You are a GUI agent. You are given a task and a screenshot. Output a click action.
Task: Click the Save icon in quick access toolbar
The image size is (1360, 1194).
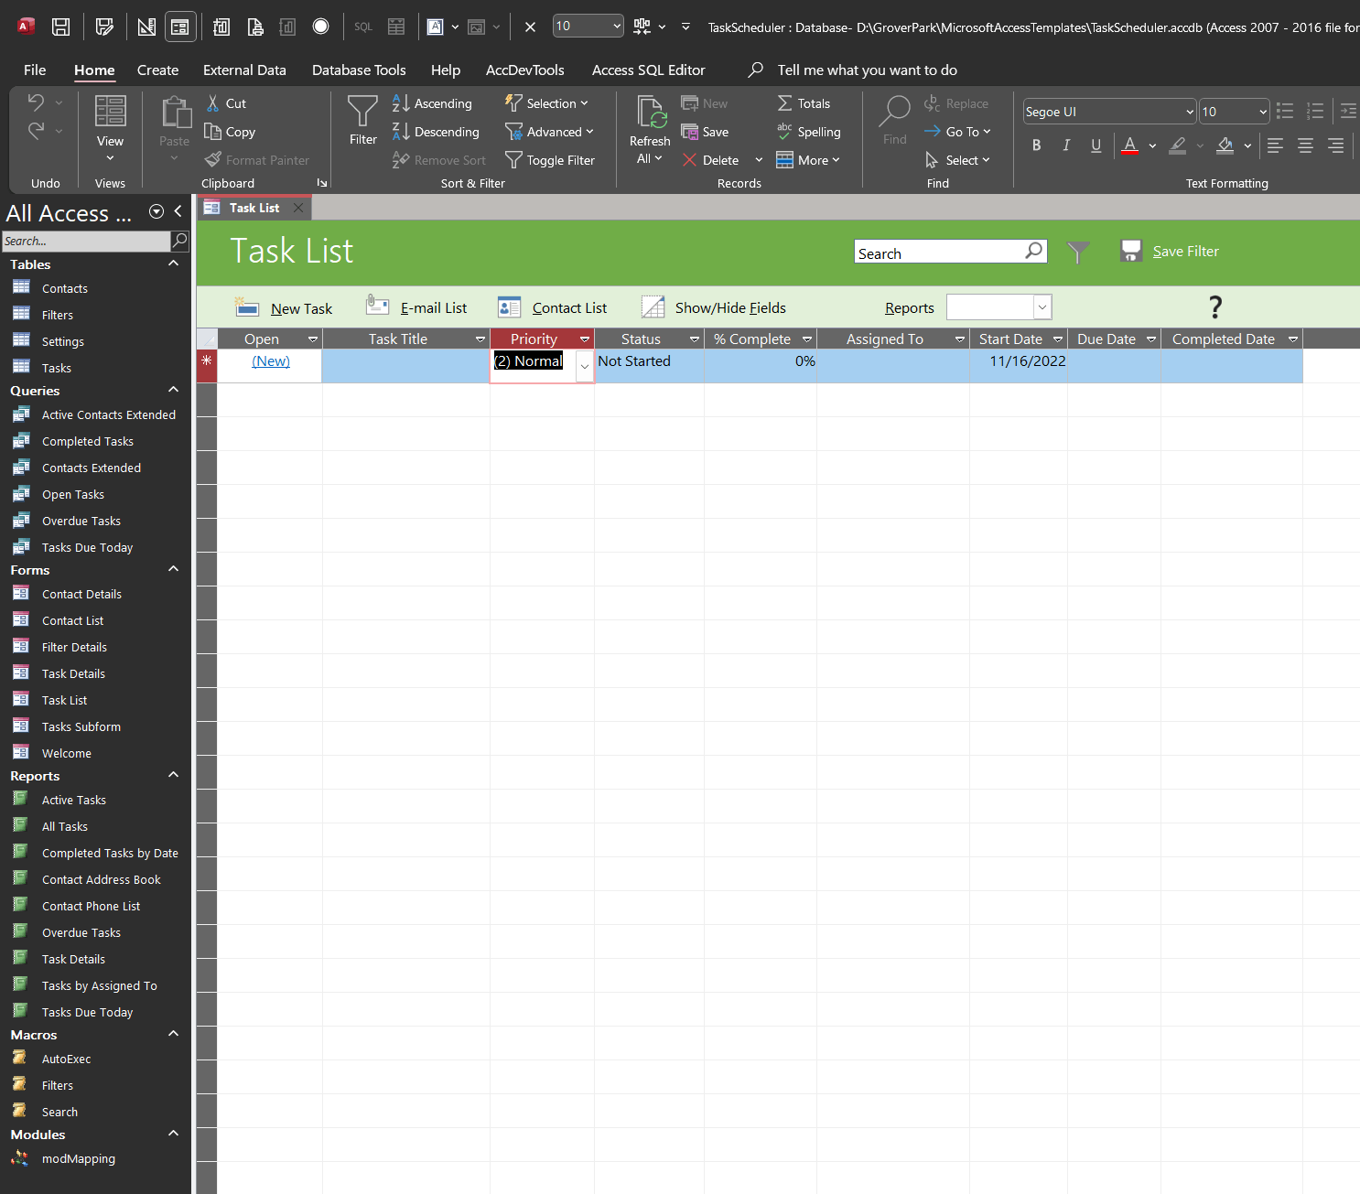[x=60, y=27]
